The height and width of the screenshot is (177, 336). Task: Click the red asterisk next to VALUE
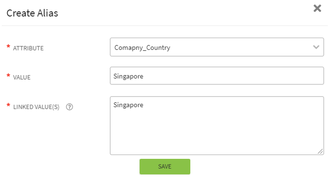(x=8, y=76)
